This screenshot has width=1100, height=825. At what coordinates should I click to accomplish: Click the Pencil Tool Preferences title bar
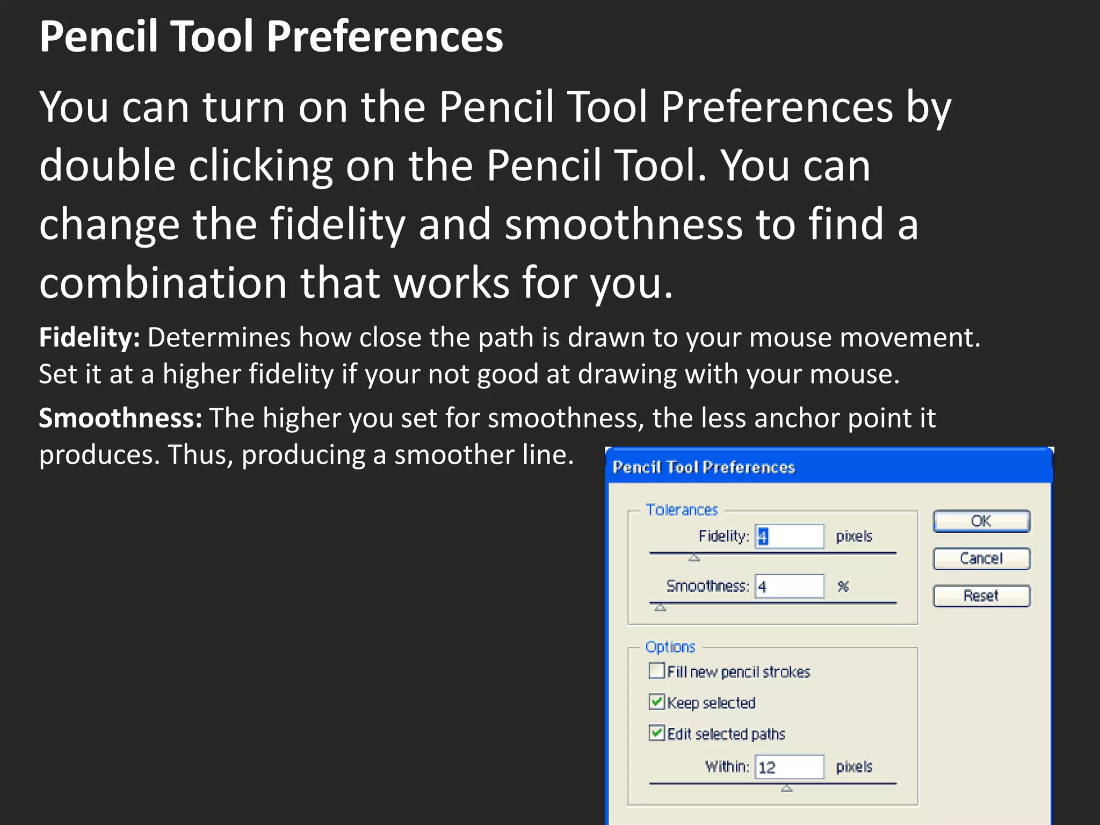(829, 467)
